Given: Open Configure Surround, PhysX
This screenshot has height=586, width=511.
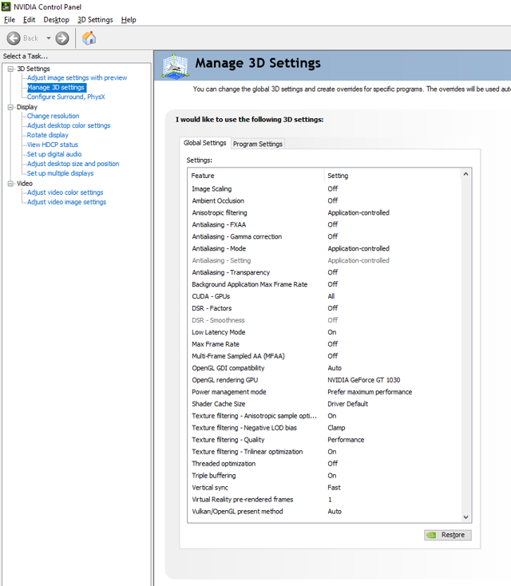Looking at the screenshot, I should tap(65, 97).
